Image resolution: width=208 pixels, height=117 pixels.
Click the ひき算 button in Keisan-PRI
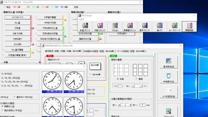click(18, 28)
